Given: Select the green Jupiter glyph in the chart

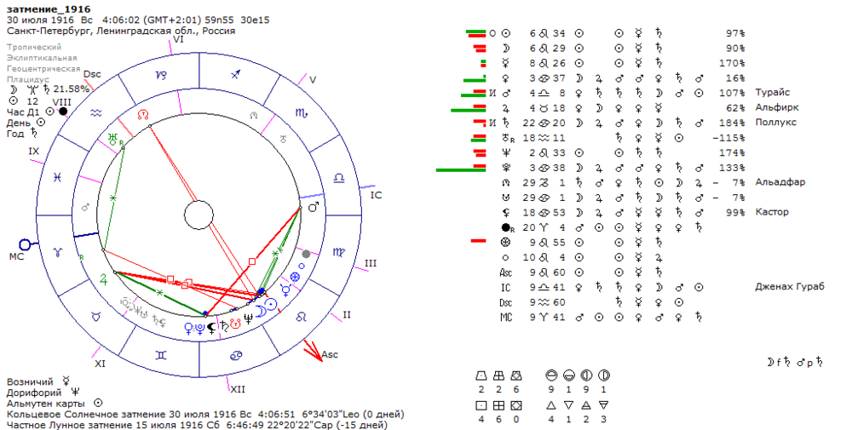Looking at the screenshot, I should point(103,280).
